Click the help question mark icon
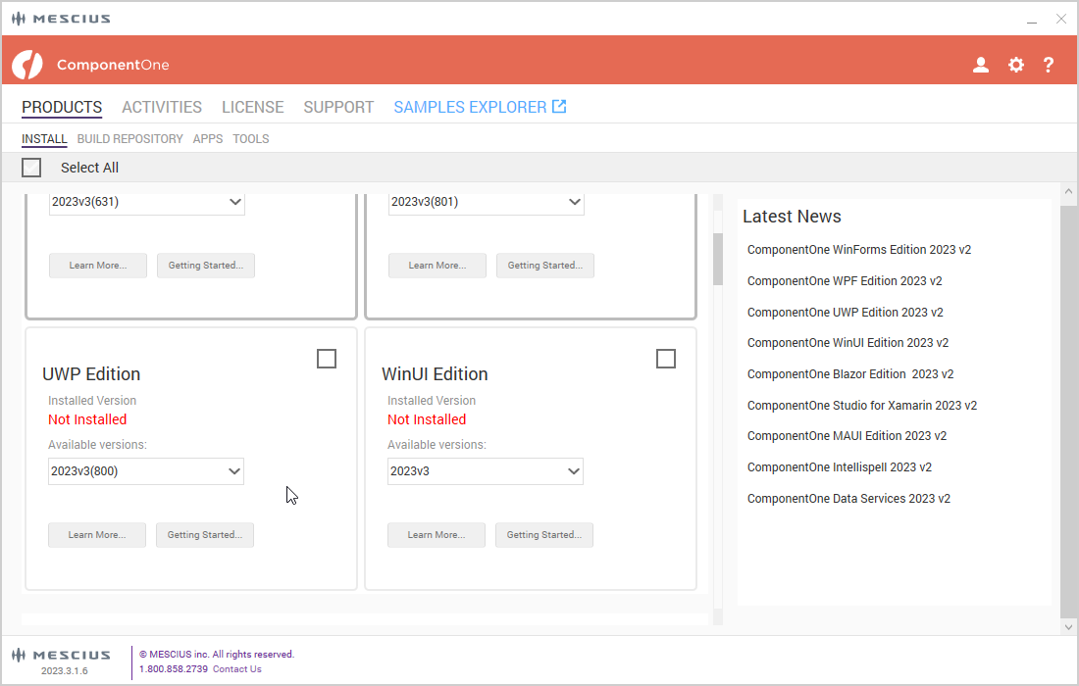Screen dimensions: 1079x686 pos(1048,65)
